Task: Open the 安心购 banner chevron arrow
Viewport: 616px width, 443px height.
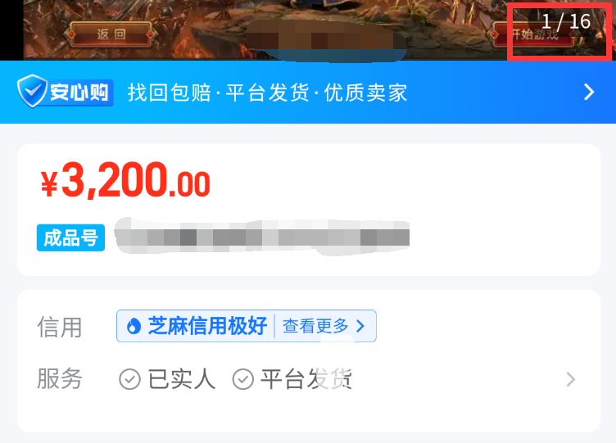Action: click(589, 93)
